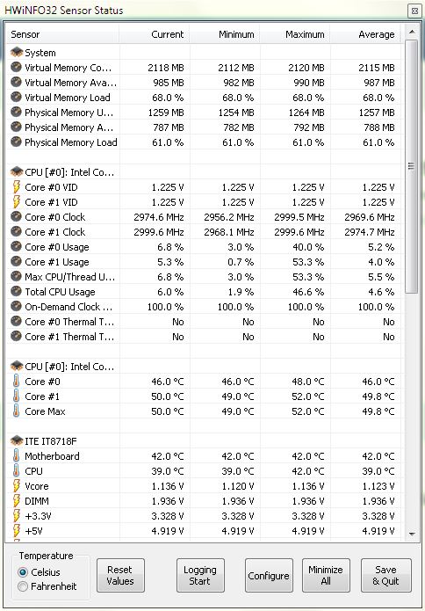
Task: Click the Current column header
Action: [155, 34]
